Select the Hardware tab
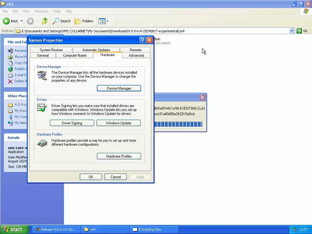 pyautogui.click(x=108, y=55)
